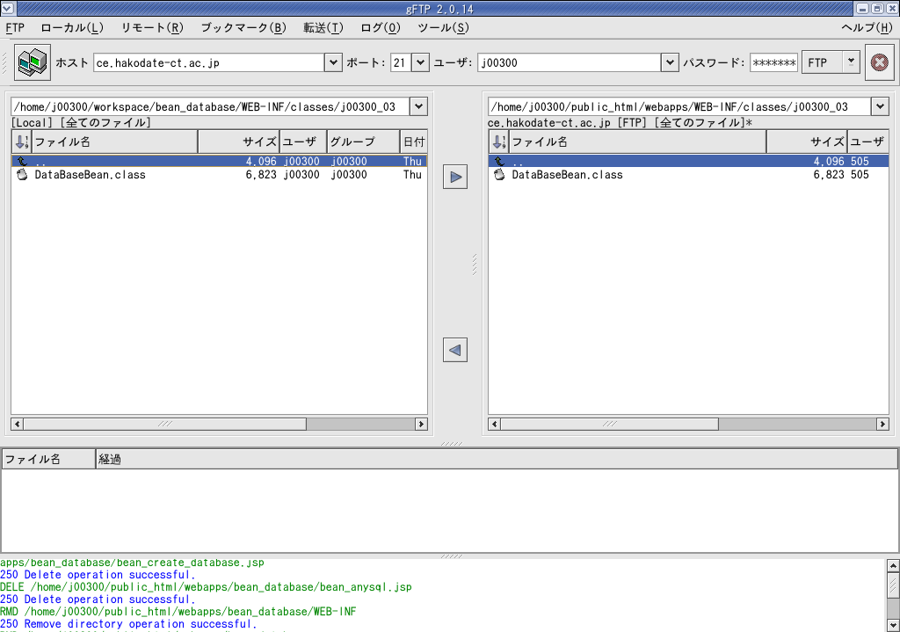
Task: Download with the left arrow button
Action: (455, 350)
